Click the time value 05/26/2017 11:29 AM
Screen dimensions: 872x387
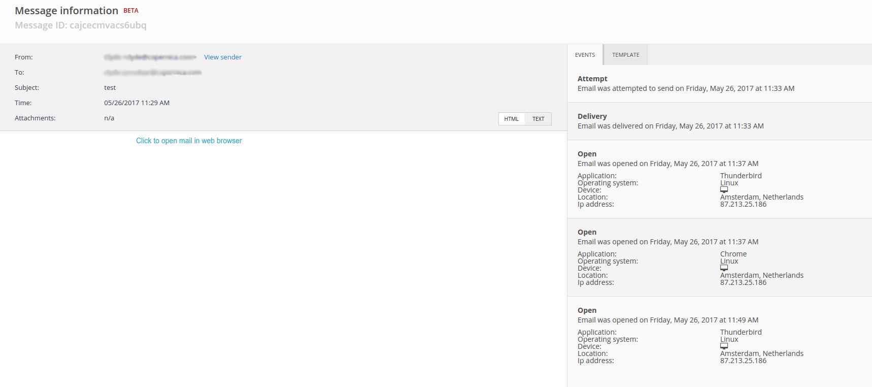[137, 103]
